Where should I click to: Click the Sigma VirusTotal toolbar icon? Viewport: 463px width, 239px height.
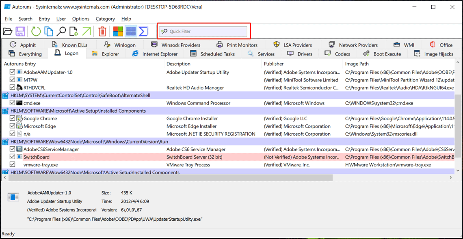143,31
